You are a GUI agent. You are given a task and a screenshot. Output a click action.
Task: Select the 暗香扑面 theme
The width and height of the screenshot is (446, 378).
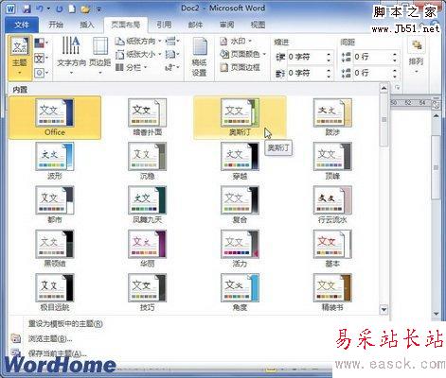coord(147,117)
